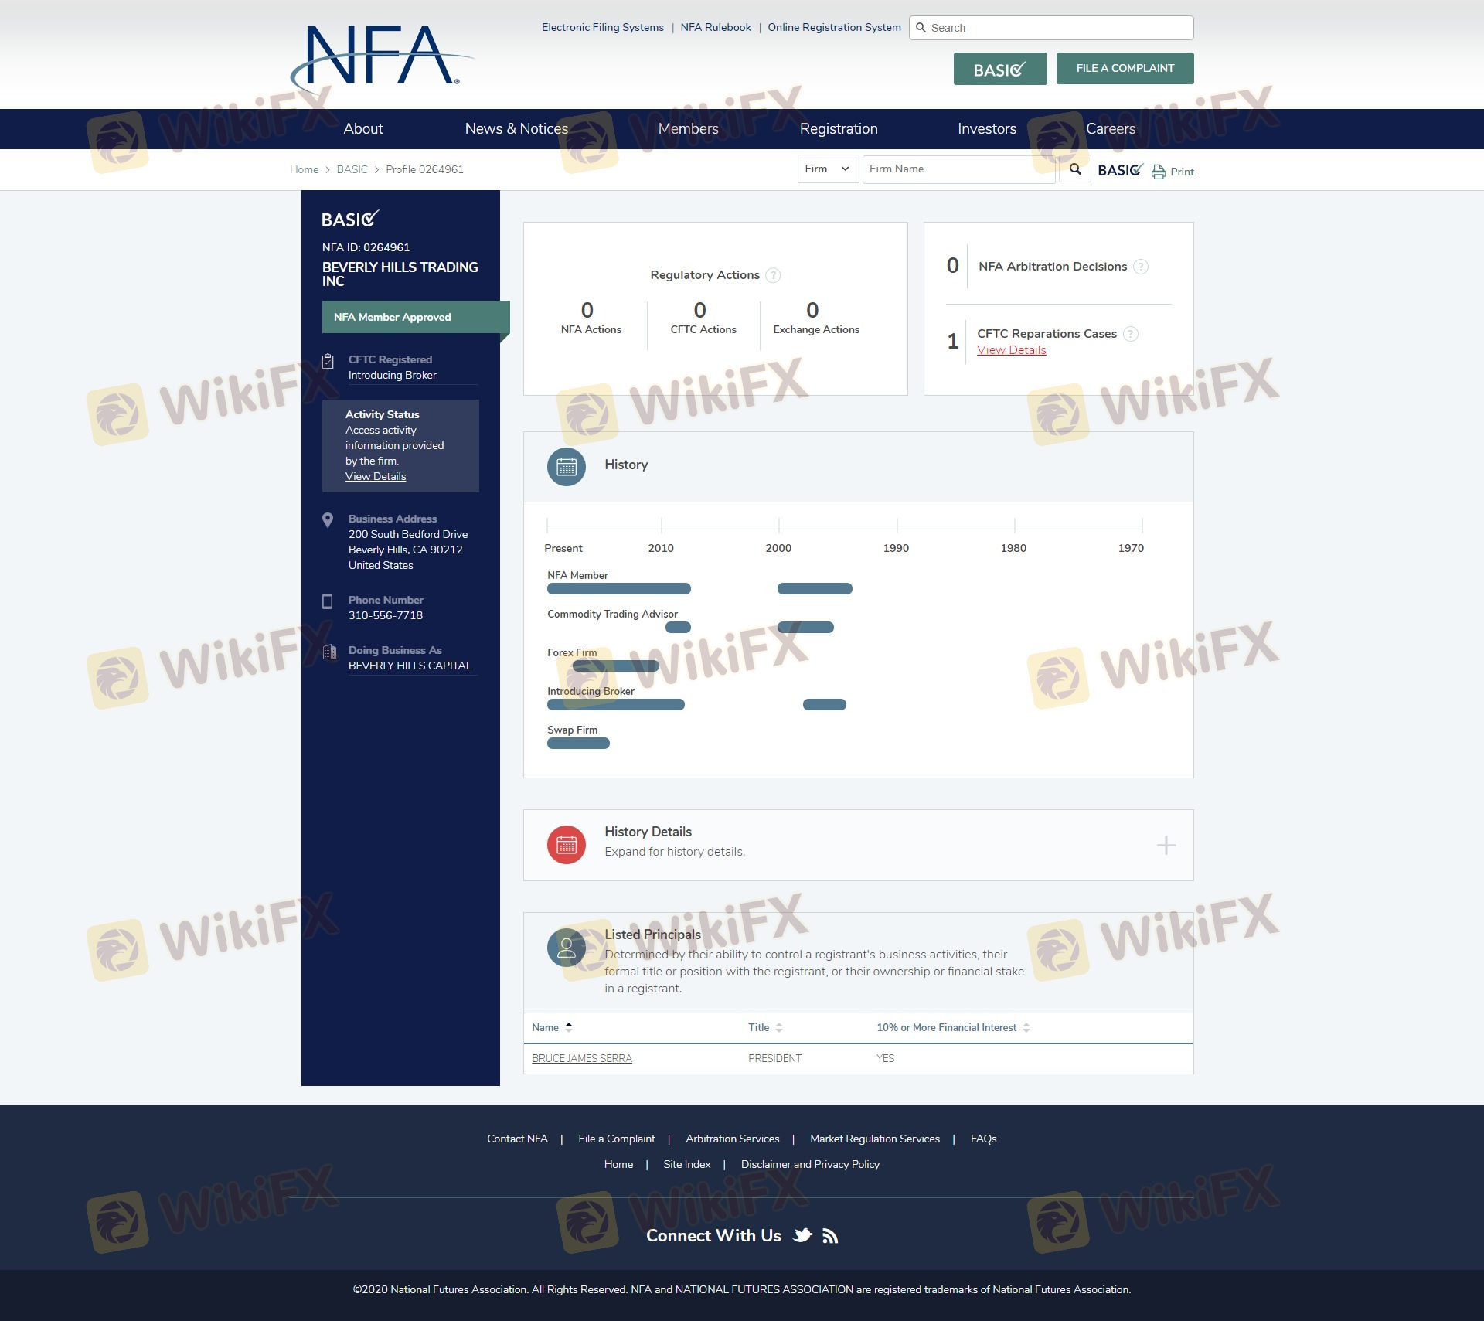Click the FILE A COMPLAINT button
This screenshot has width=1484, height=1321.
[x=1125, y=68]
